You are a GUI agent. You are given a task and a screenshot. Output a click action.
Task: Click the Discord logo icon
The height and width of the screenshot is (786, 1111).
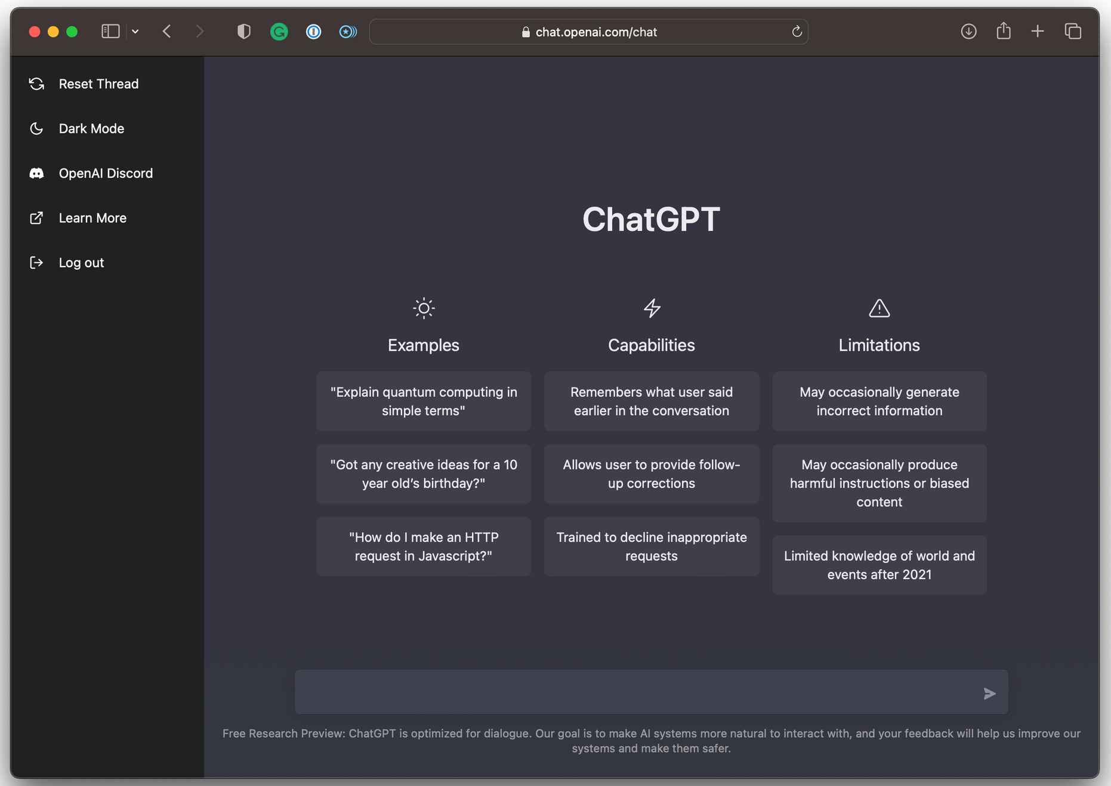coord(36,174)
